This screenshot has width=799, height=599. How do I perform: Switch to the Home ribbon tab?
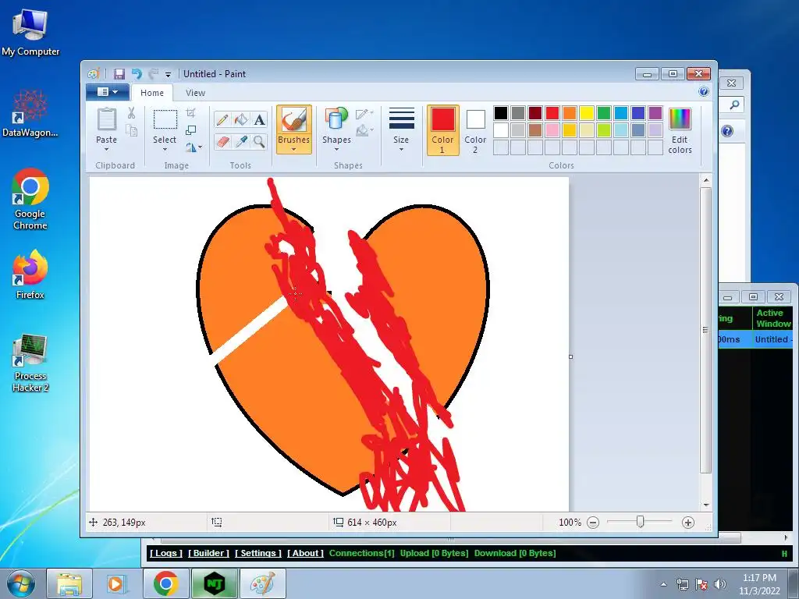[x=152, y=93]
